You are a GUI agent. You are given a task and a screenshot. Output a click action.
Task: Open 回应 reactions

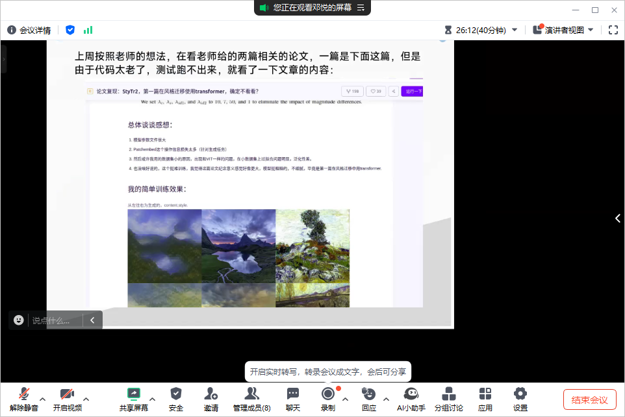pyautogui.click(x=369, y=399)
